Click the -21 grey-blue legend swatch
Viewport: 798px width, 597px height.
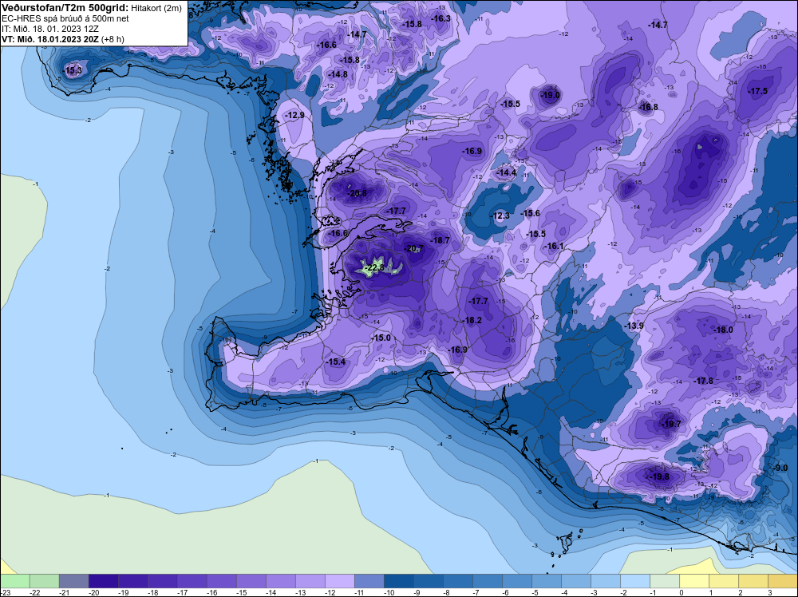coord(73,581)
